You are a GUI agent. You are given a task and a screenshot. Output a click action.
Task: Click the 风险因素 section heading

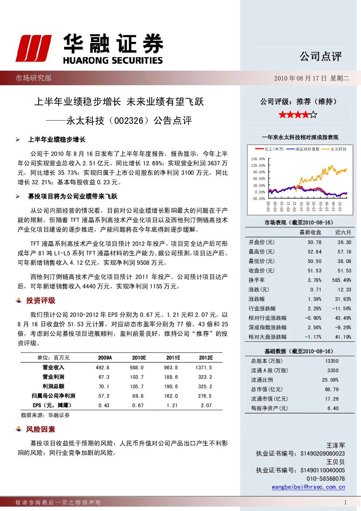[x=41, y=429]
